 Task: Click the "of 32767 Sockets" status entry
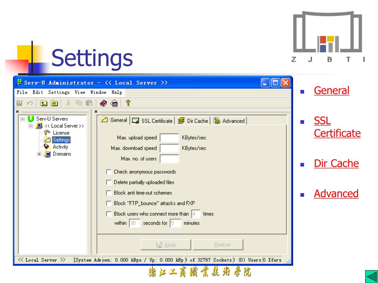(x=209, y=260)
